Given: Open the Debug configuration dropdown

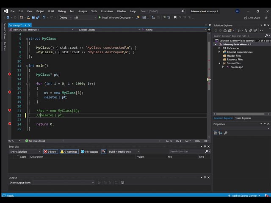Looking at the screenshot, I should [x=65, y=17].
